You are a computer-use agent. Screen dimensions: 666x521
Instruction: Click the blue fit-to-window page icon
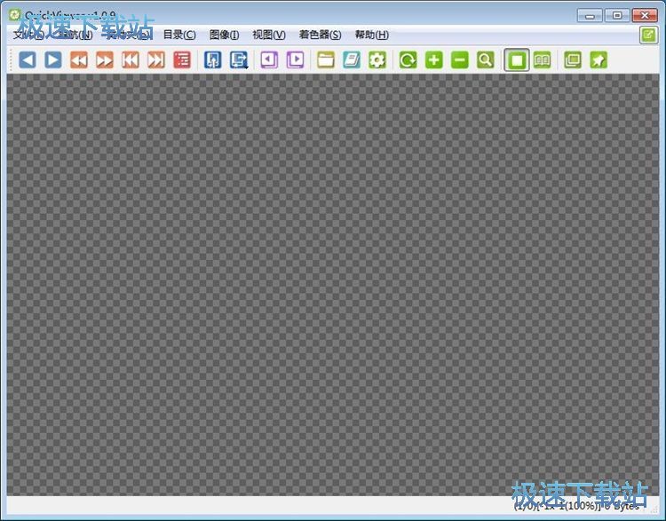pos(213,59)
